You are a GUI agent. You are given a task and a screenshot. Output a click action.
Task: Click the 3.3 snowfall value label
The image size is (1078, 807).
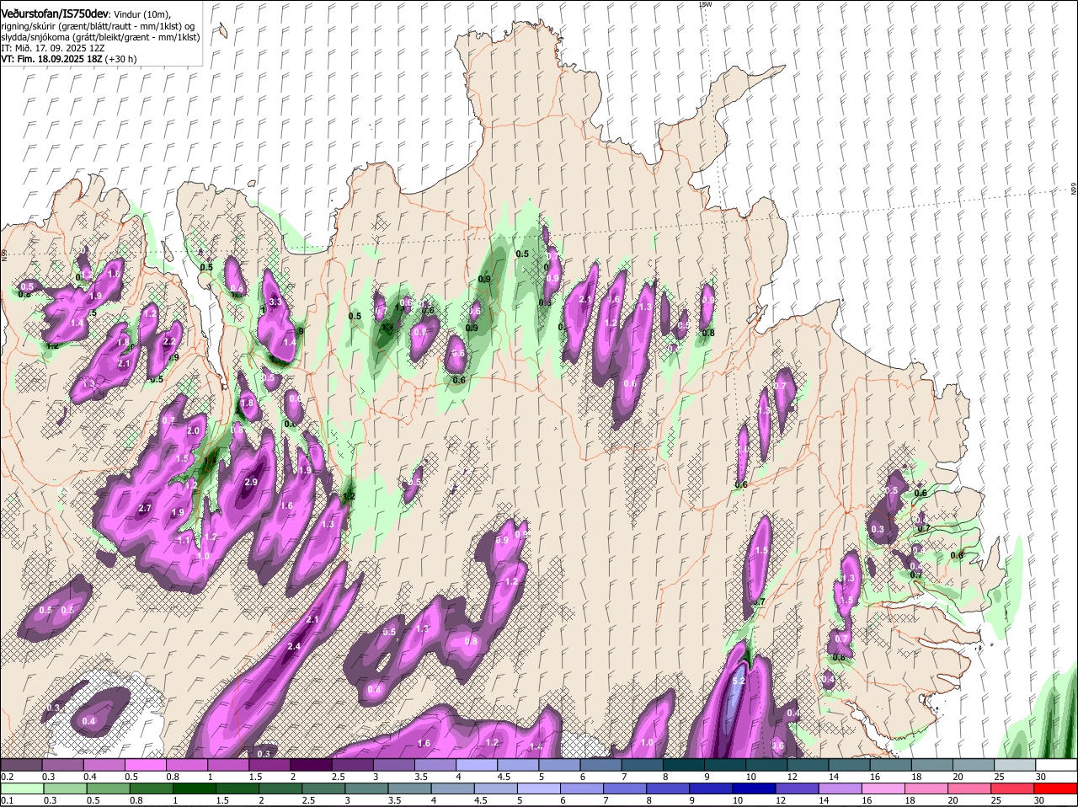pyautogui.click(x=275, y=302)
